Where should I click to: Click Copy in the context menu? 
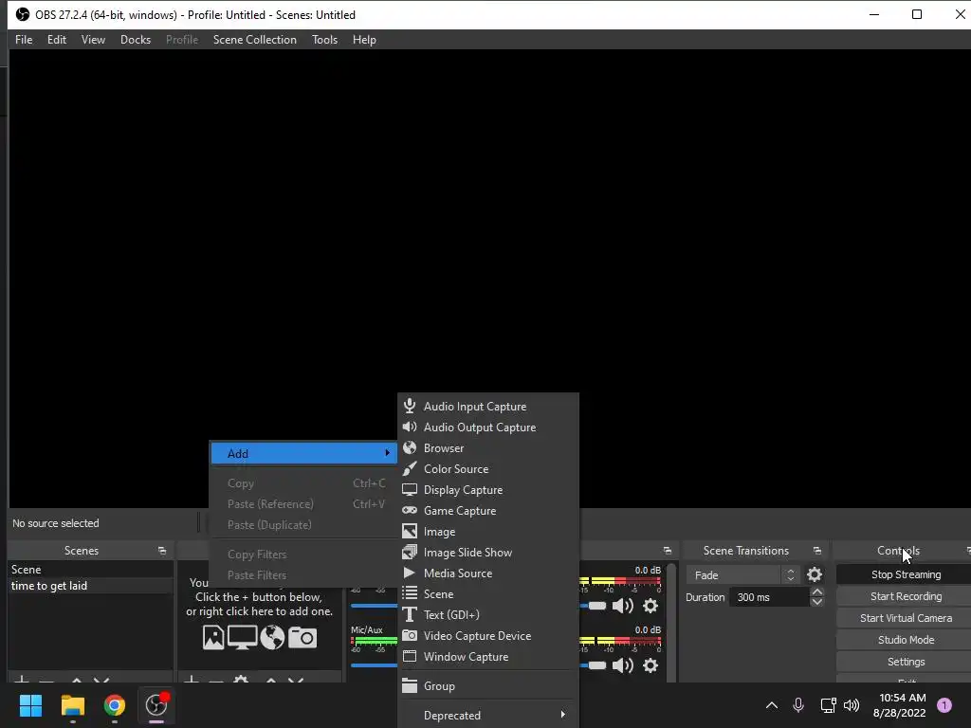303,482
